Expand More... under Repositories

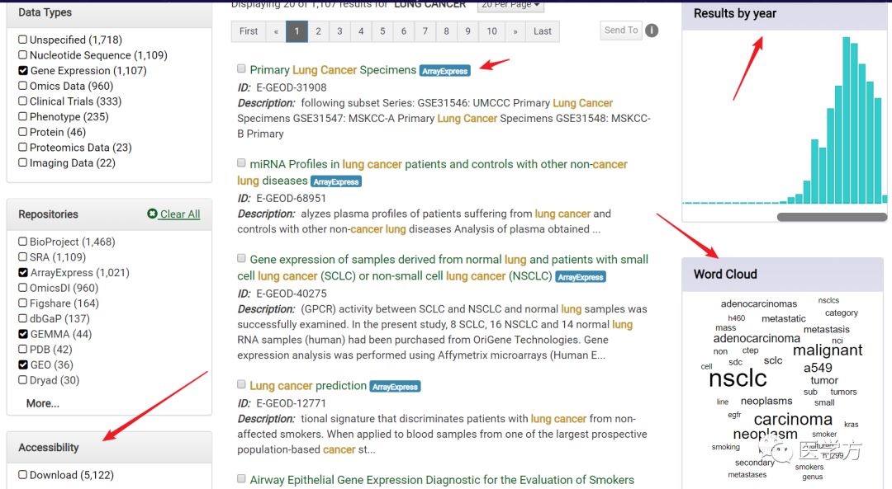[42, 403]
